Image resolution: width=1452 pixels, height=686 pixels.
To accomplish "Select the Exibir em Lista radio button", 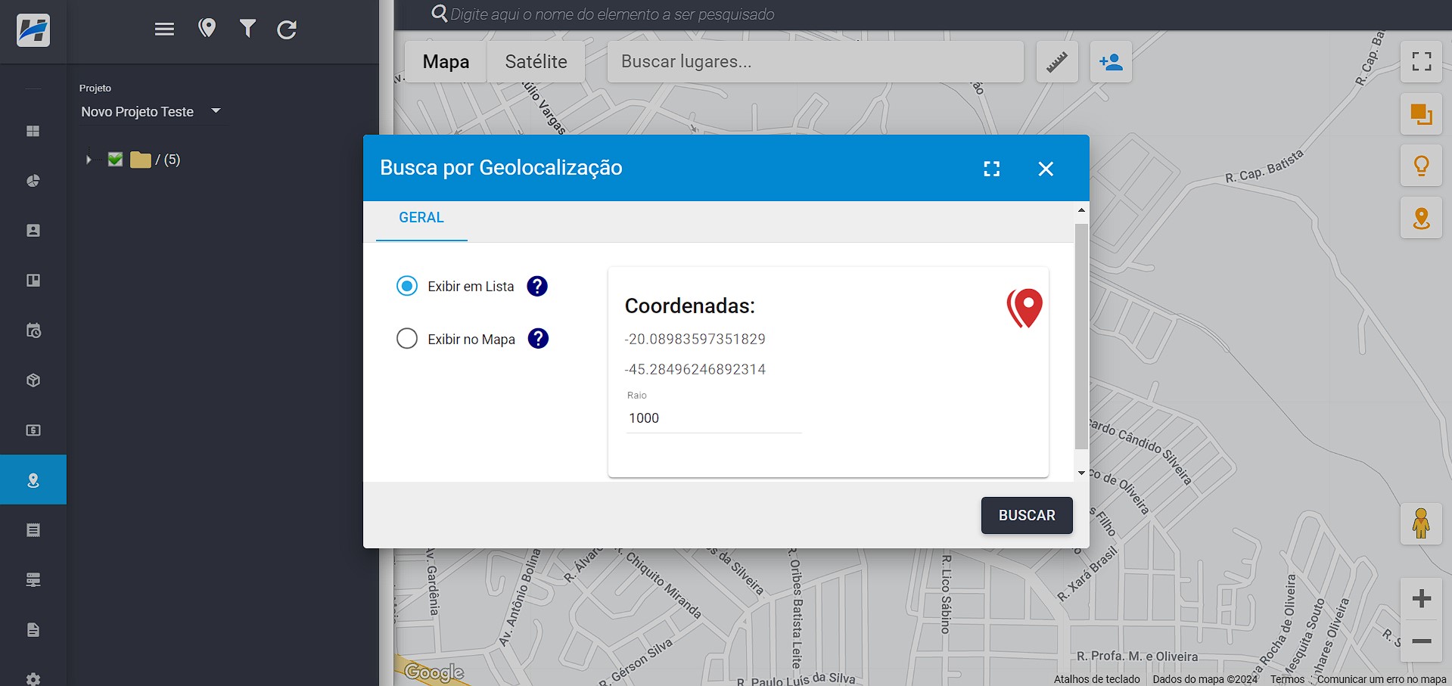I will pyautogui.click(x=407, y=286).
